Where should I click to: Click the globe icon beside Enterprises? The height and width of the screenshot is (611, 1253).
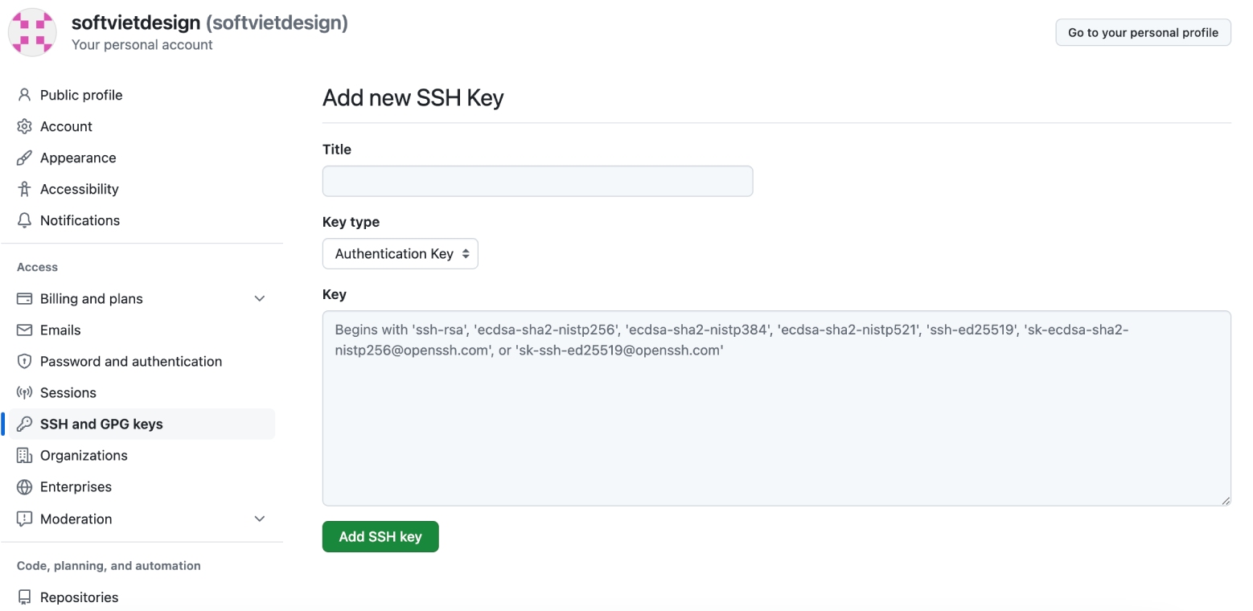coord(24,486)
